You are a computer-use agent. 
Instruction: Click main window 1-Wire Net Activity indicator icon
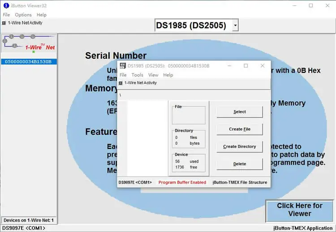click(4, 23)
